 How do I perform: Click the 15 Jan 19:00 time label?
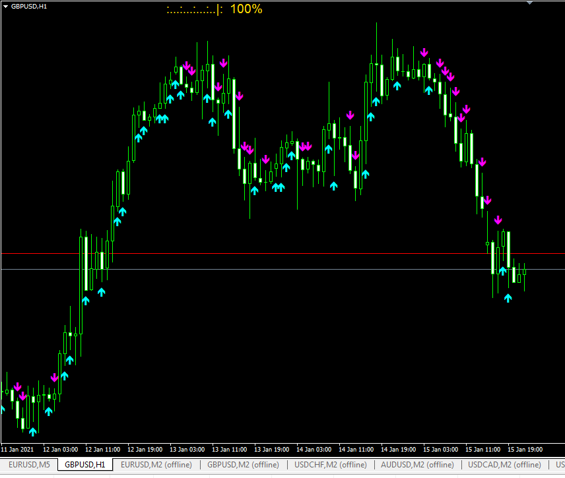coord(525,450)
